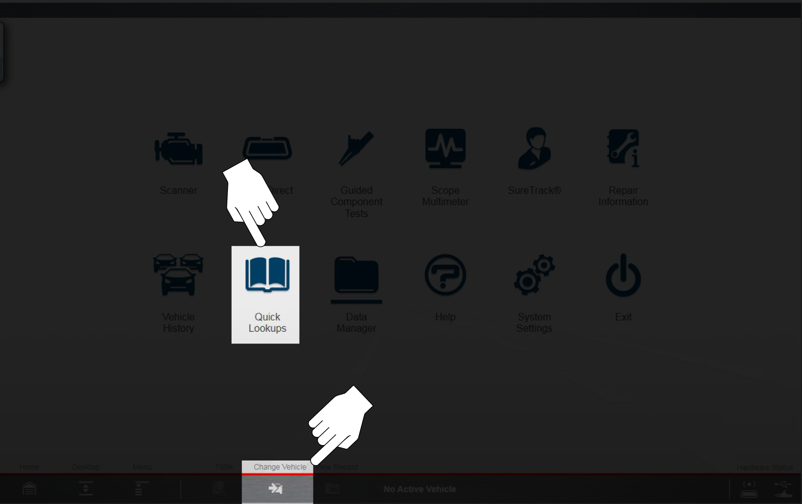
Task: Select the Quick Lookups book icon
Action: [267, 275]
